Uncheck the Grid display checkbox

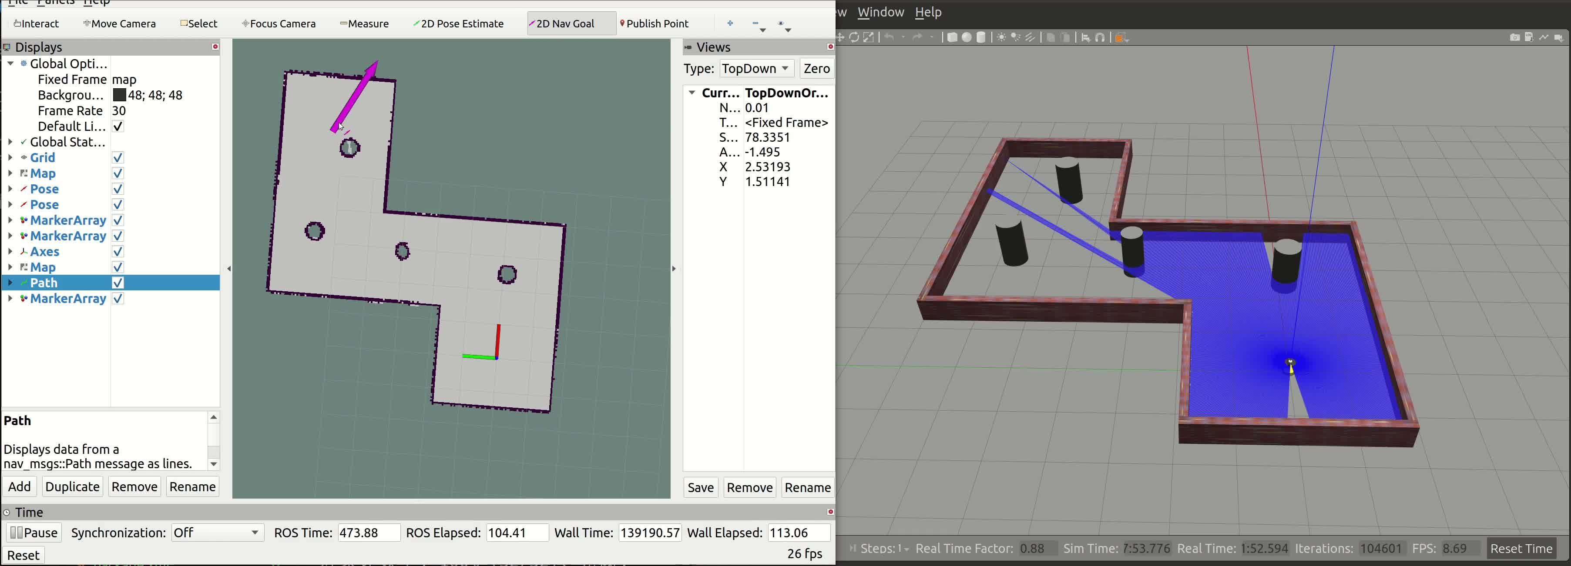[x=118, y=158]
